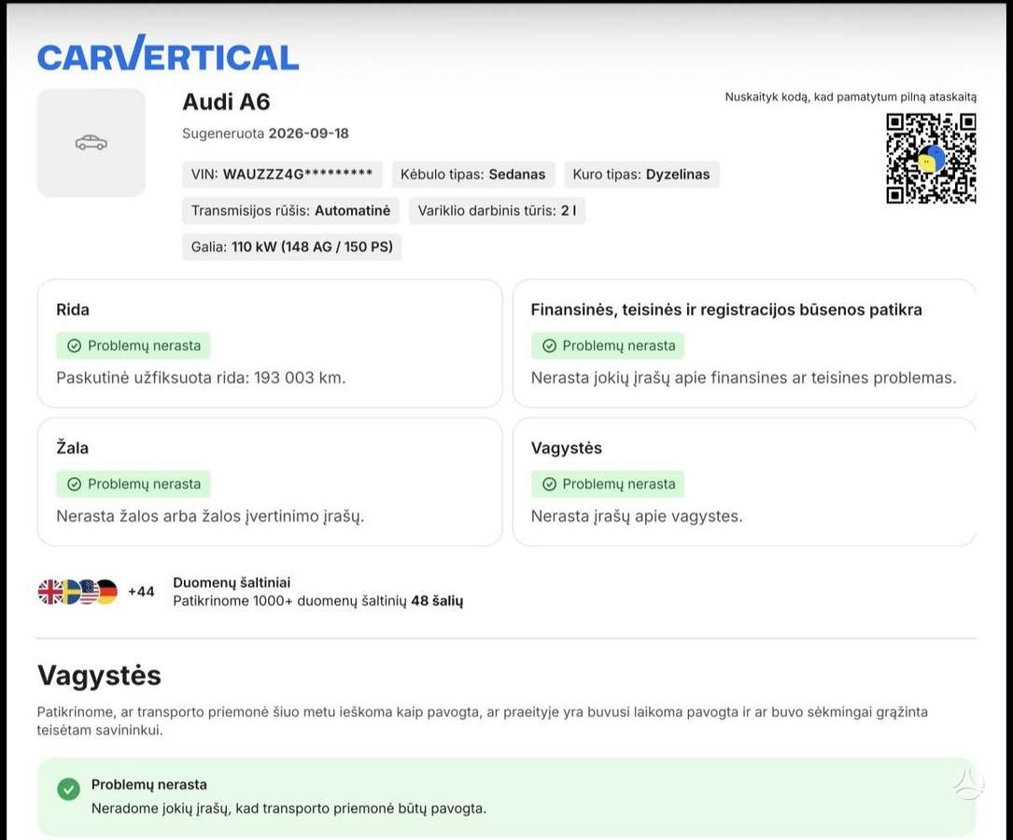Click the check icon in Rida card
Screen dimensions: 1013x840
tap(75, 346)
